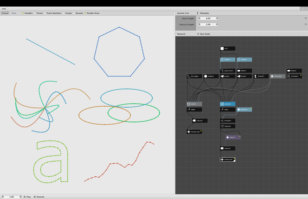Toggle the Render Root checkbox

click(85, 13)
